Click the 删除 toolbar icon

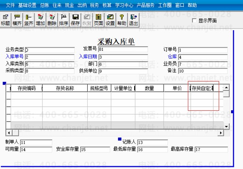(52, 20)
